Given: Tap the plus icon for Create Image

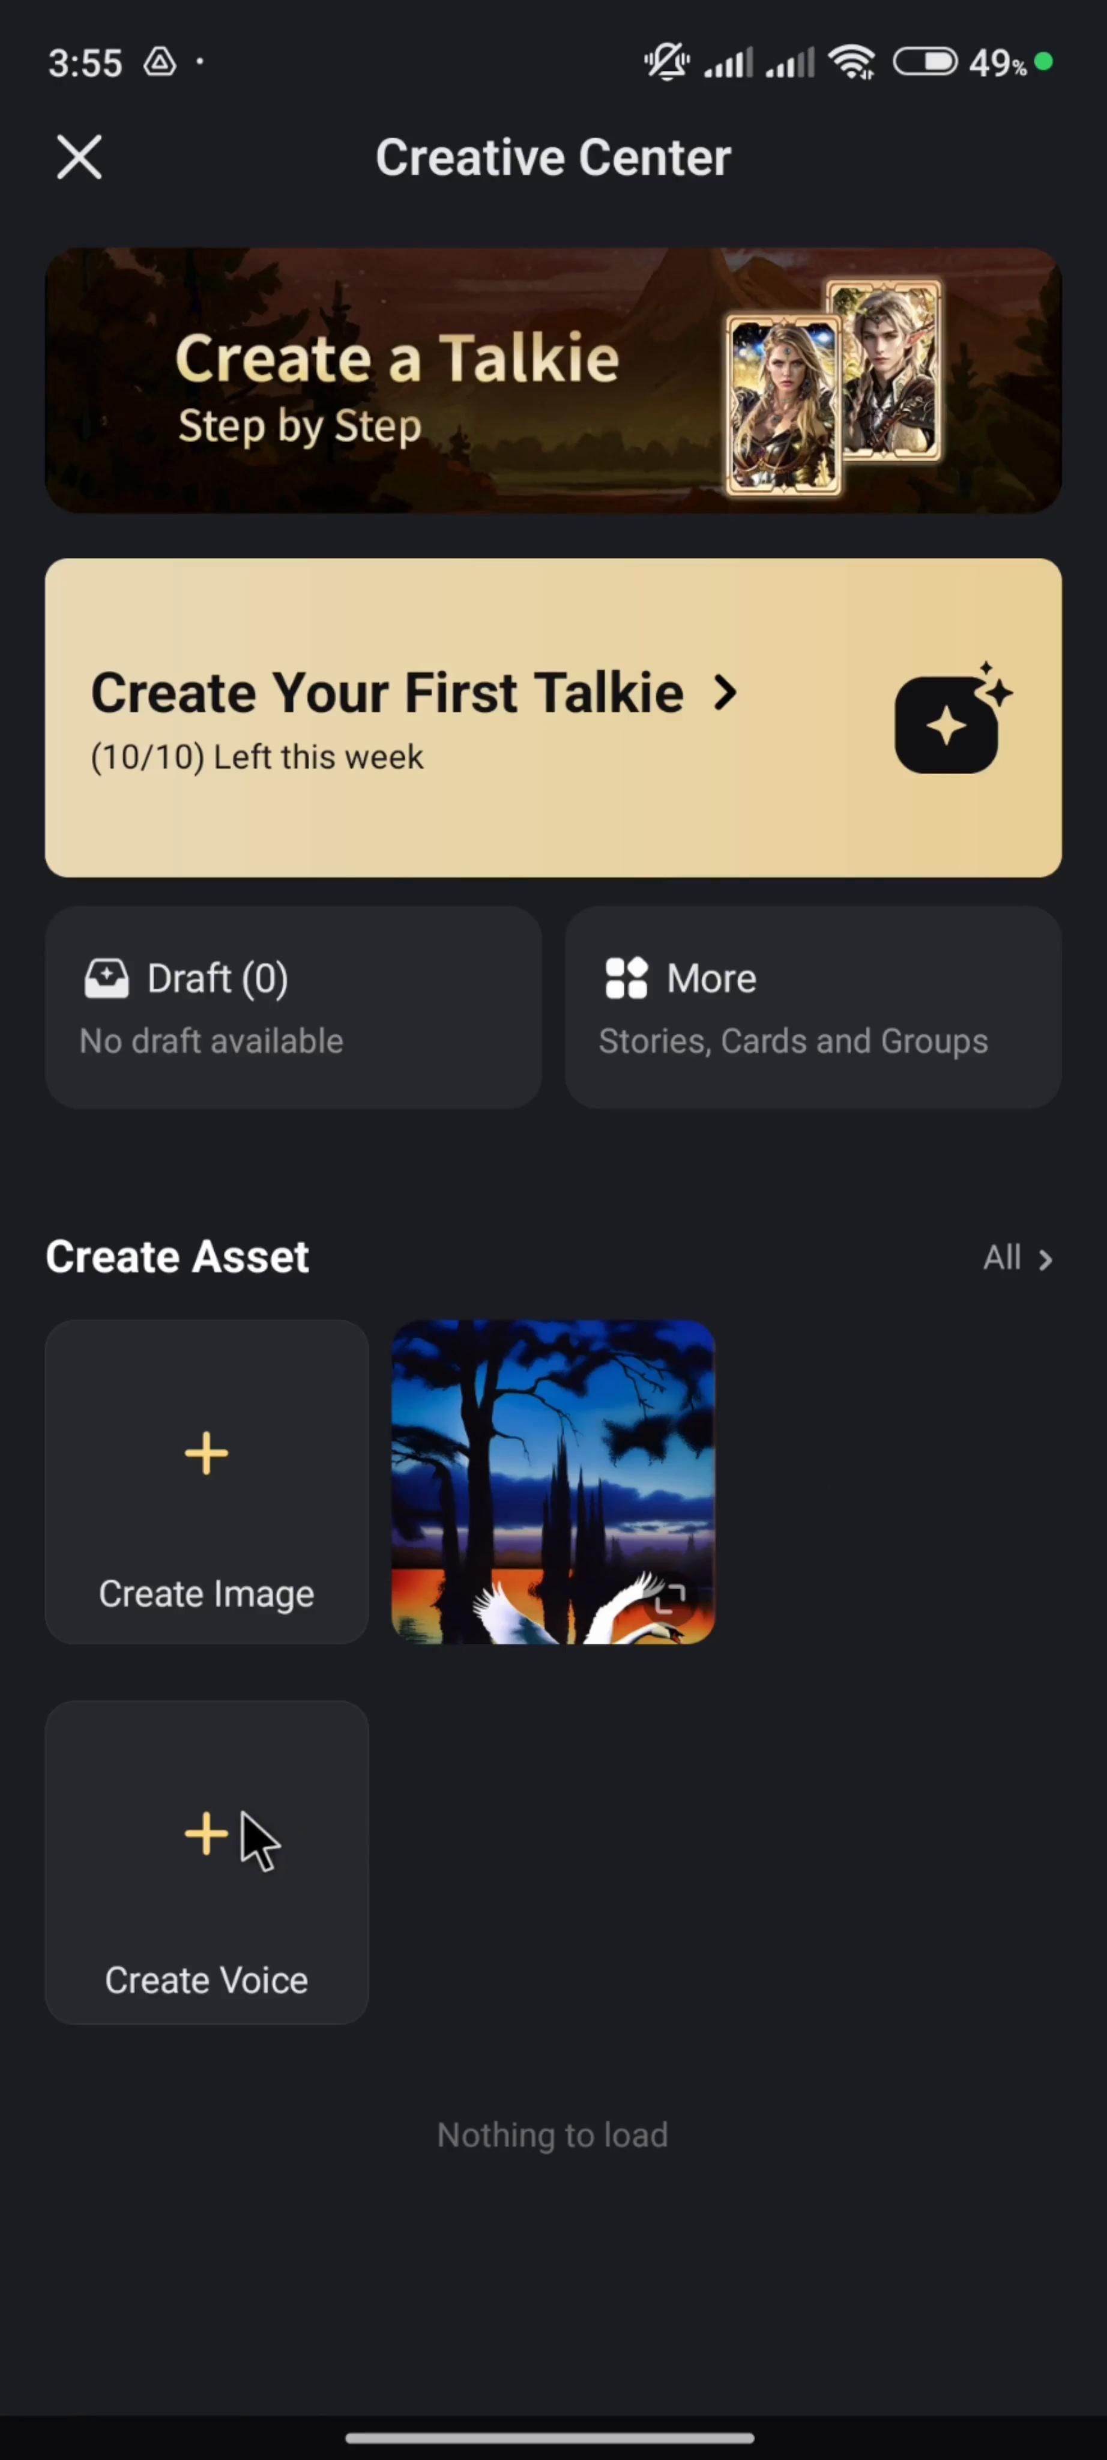Looking at the screenshot, I should tap(206, 1453).
